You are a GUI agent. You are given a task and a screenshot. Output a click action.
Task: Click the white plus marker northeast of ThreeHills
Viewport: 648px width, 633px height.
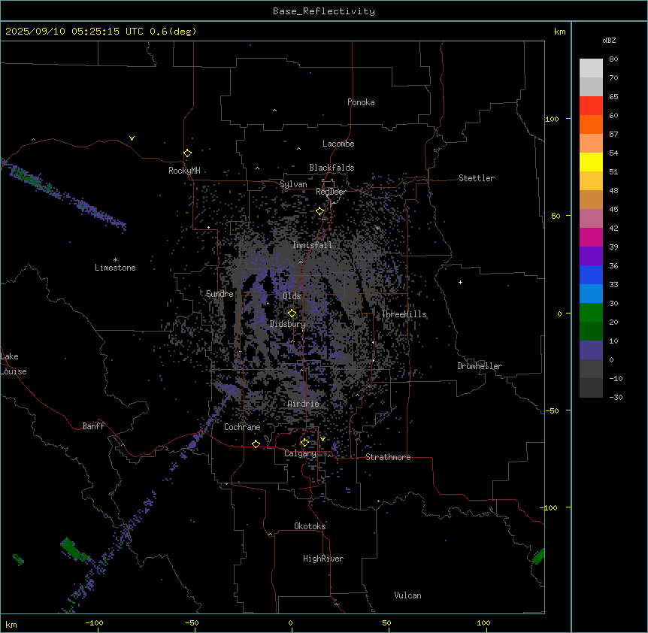pyautogui.click(x=460, y=282)
